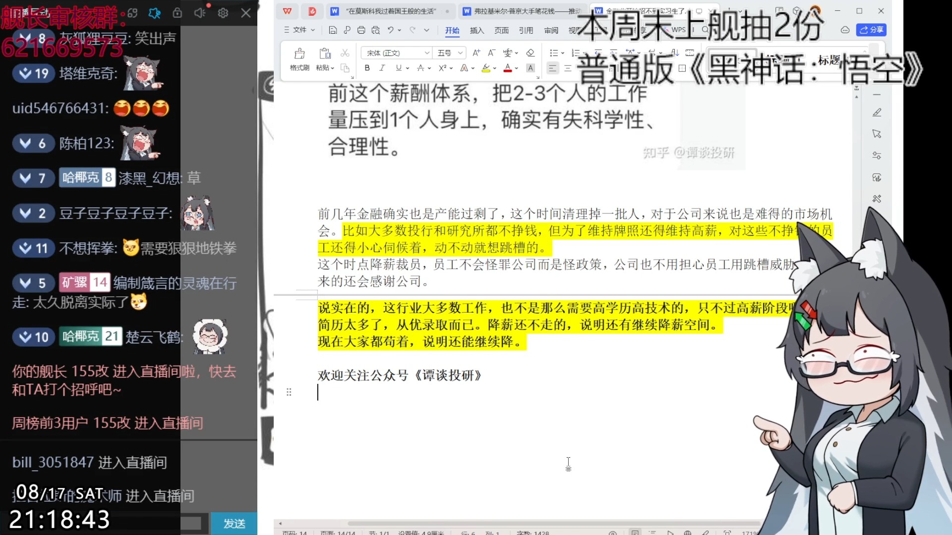Toggle superscript X² formatting
Viewport: 952px width, 535px height.
click(x=442, y=68)
